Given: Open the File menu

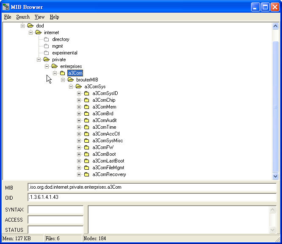Looking at the screenshot, I should 8,17.
